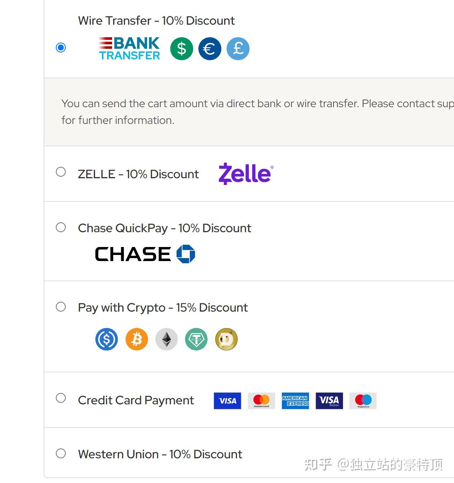Click the purple Zelle logo
The image size is (454, 483).
(246, 174)
